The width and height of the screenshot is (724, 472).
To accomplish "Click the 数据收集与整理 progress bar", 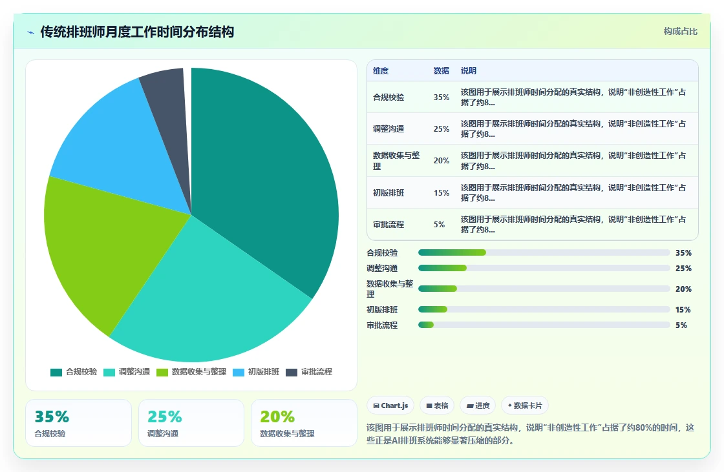I will pos(544,289).
